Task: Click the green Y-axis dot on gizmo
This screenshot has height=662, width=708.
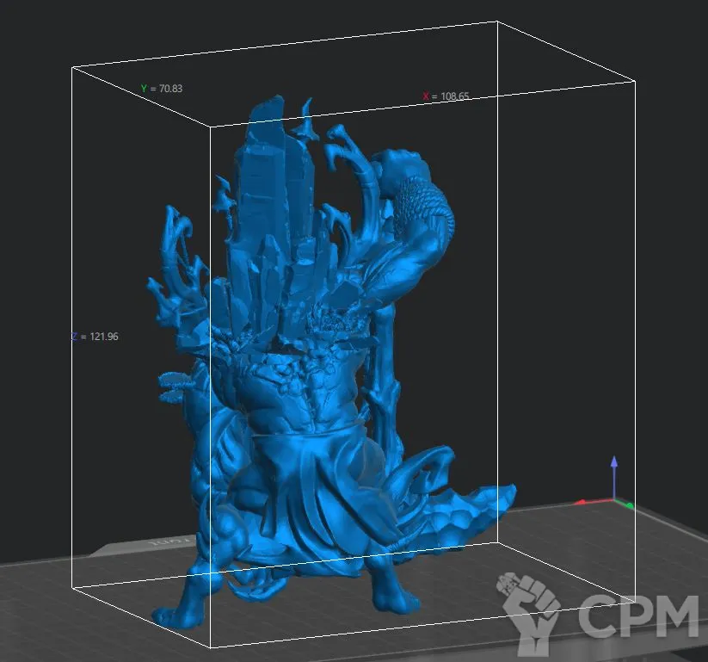Action: coord(630,505)
